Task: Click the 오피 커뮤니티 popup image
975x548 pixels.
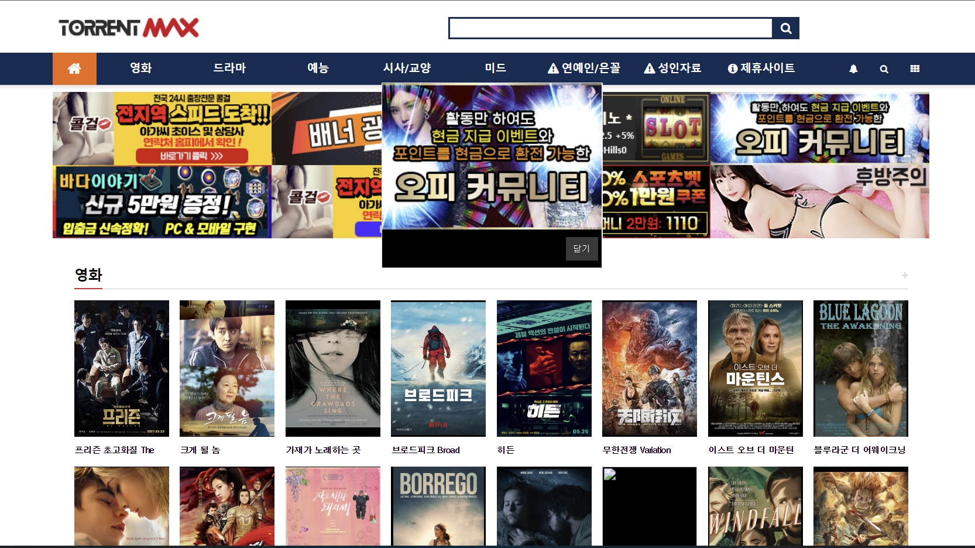Action: pos(492,156)
